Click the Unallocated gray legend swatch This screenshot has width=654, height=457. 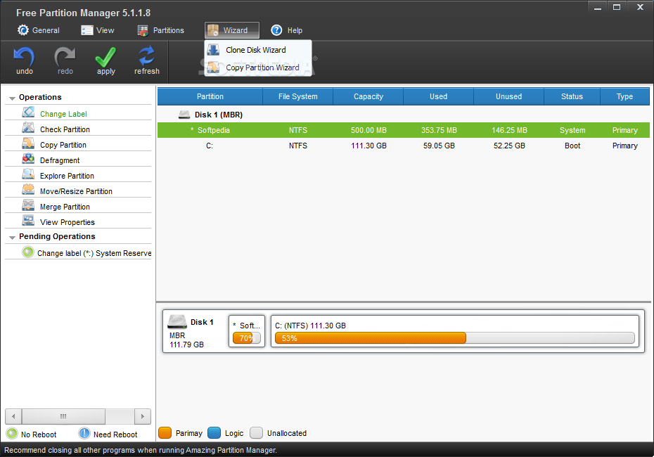[256, 433]
